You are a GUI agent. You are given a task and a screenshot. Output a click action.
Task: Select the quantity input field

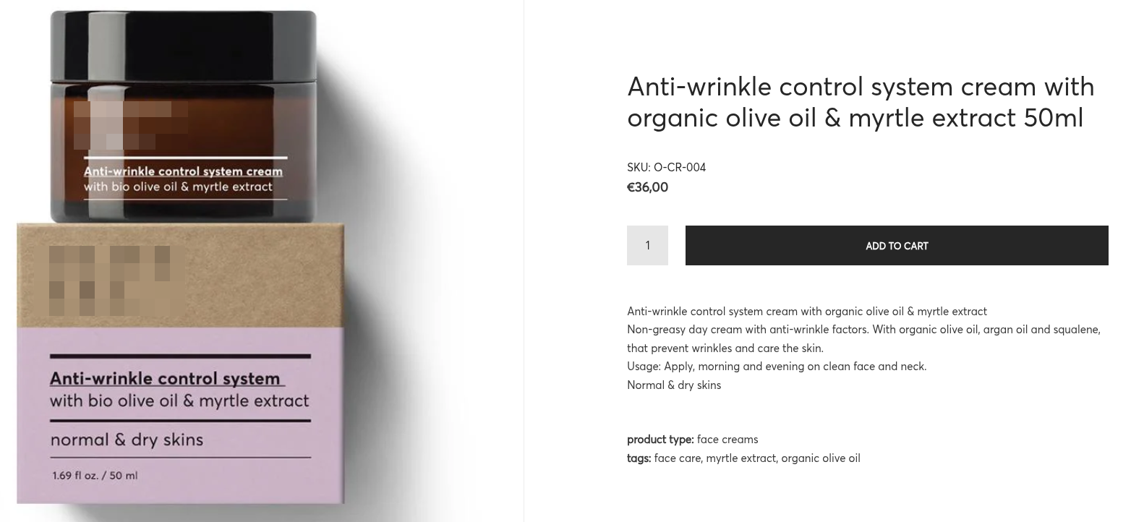647,246
